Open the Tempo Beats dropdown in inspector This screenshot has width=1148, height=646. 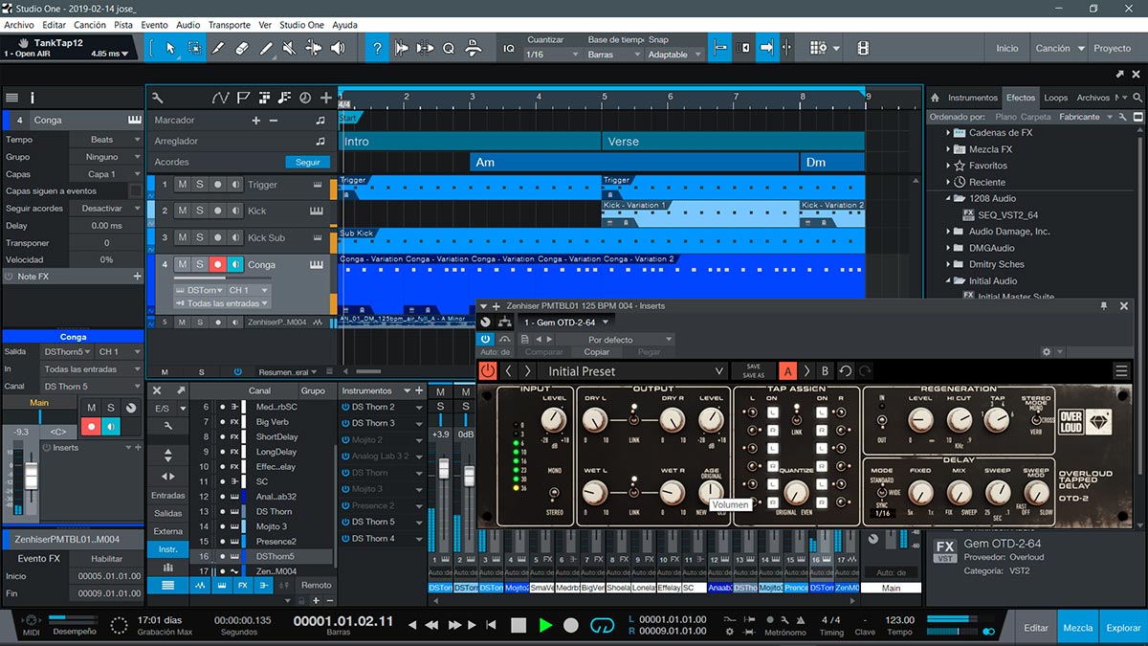click(x=104, y=140)
